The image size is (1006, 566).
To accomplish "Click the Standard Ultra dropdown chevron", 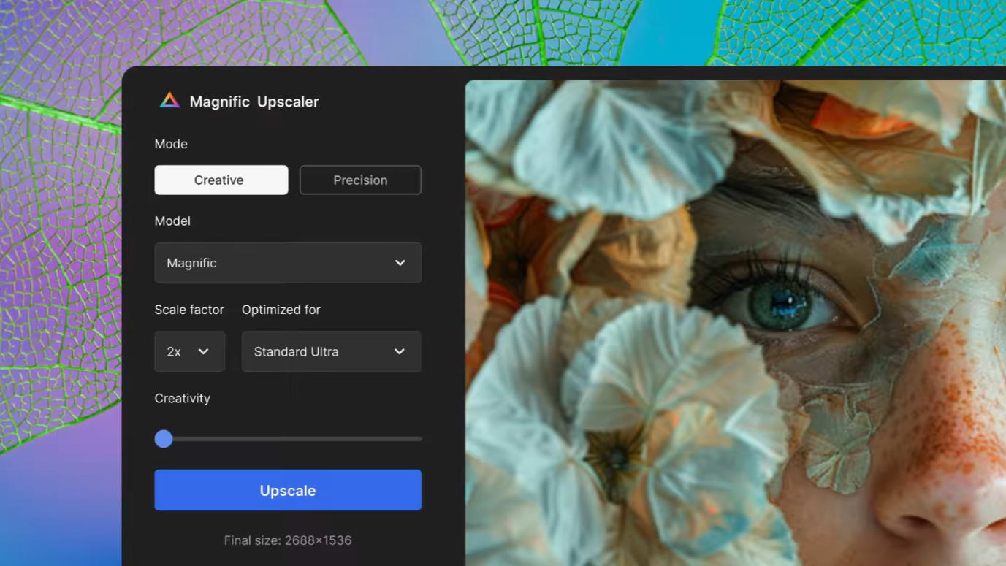I will click(x=400, y=351).
